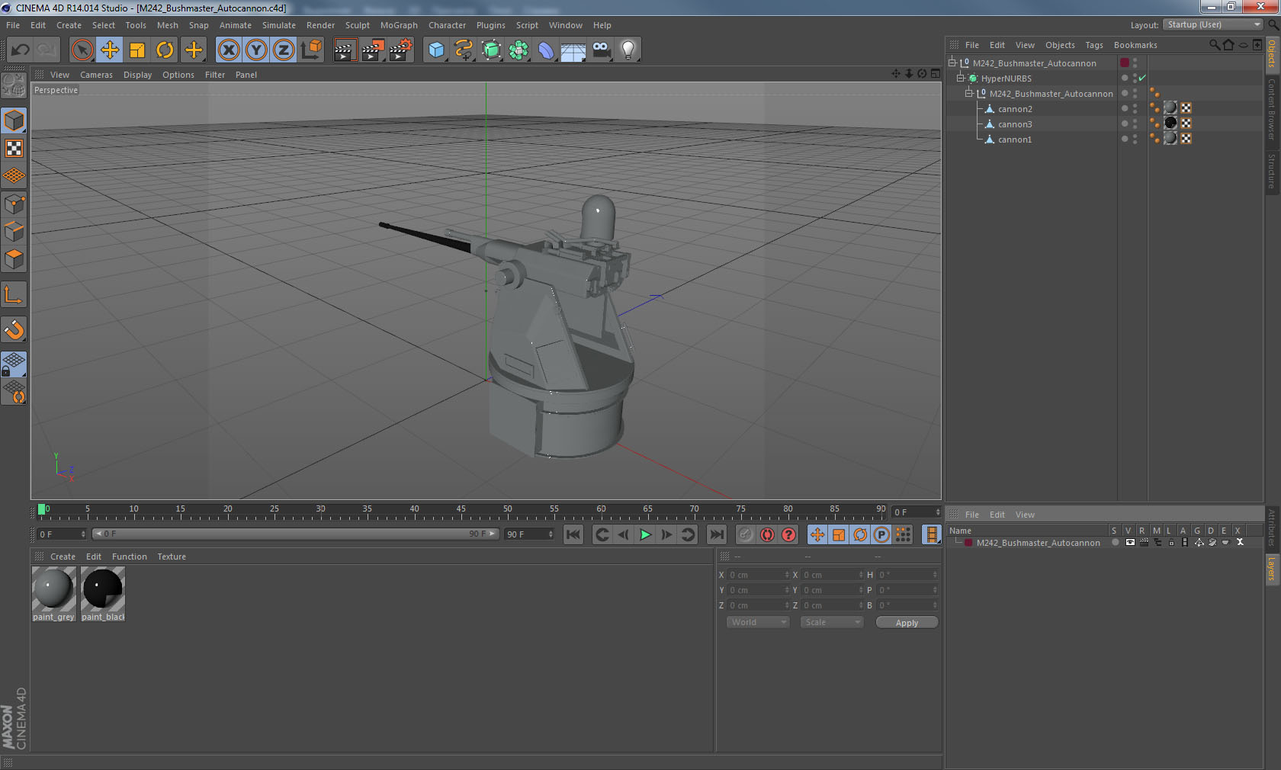Switch to Edges mode
Screen dimensions: 1281x770
pos(14,231)
